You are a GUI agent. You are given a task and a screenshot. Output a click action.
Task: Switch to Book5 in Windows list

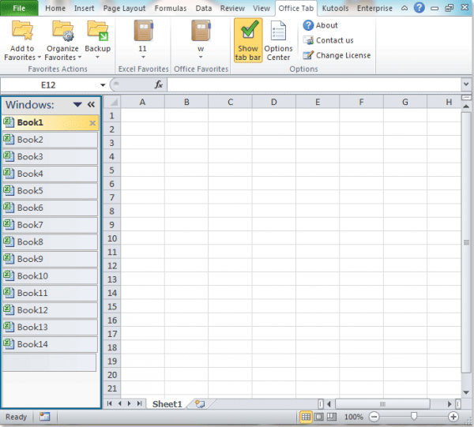[51, 190]
